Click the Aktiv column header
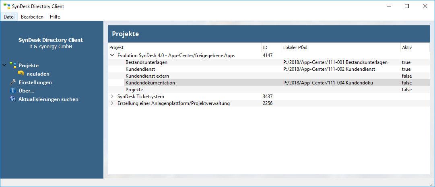The width and height of the screenshot is (435, 187). pyautogui.click(x=415, y=47)
